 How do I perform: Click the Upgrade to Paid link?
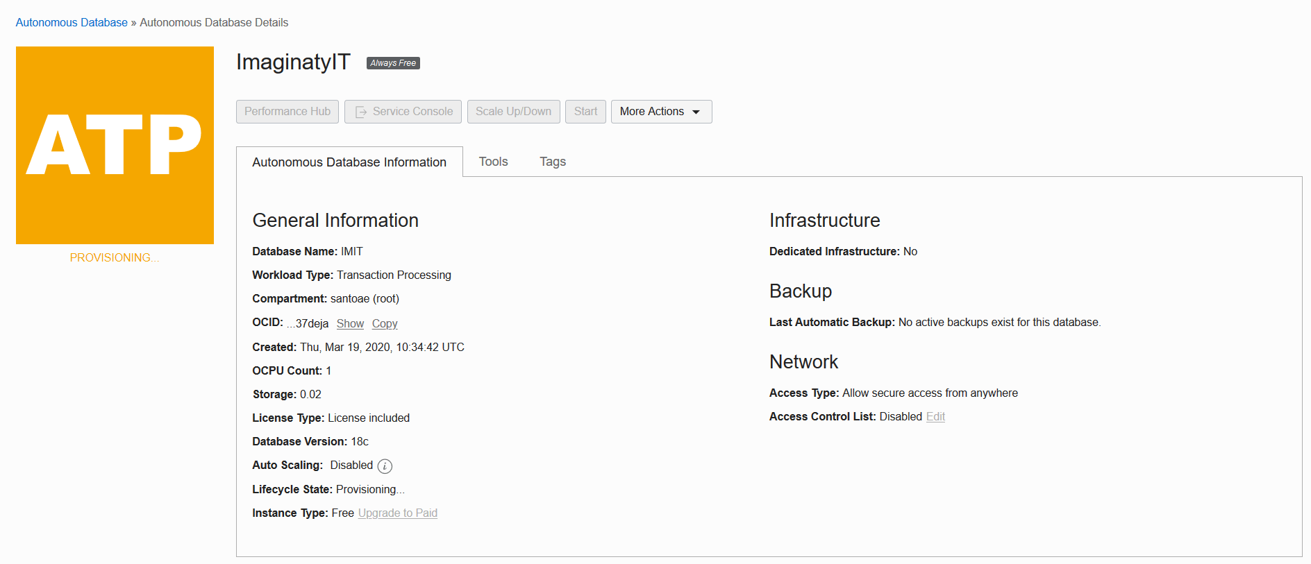[398, 513]
